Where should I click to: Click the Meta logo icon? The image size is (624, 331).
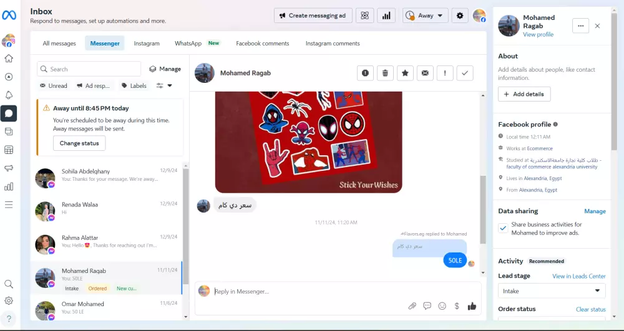pos(9,16)
